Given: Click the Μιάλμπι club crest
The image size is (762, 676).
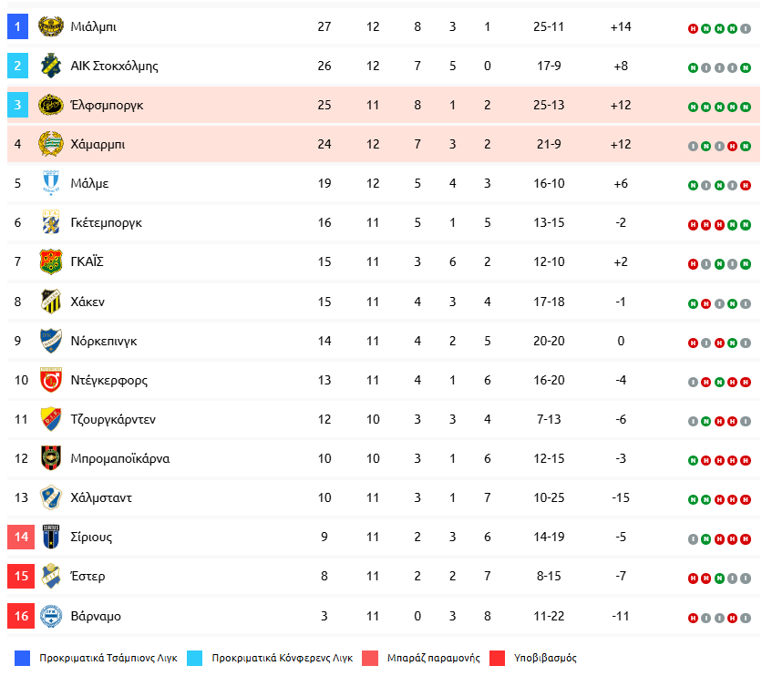Looking at the screenshot, I should 51,26.
